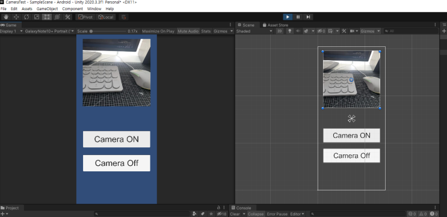Open the Editor dropdown in Console
Image resolution: width=447 pixels, height=217 pixels.
[297, 214]
